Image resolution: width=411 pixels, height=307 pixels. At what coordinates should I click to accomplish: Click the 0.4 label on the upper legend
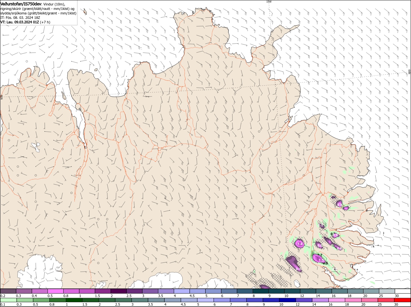coord(34,296)
